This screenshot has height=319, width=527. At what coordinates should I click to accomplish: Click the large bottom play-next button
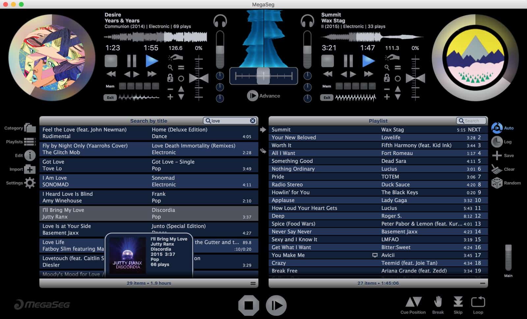[x=276, y=306]
